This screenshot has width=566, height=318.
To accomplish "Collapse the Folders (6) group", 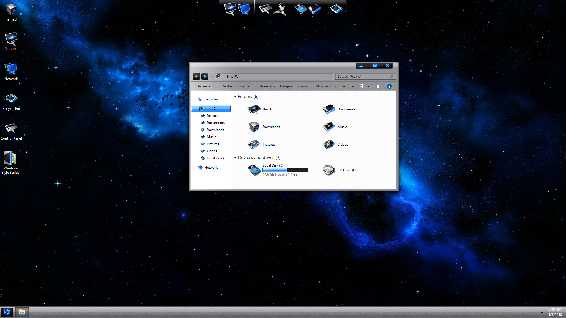I will [235, 97].
